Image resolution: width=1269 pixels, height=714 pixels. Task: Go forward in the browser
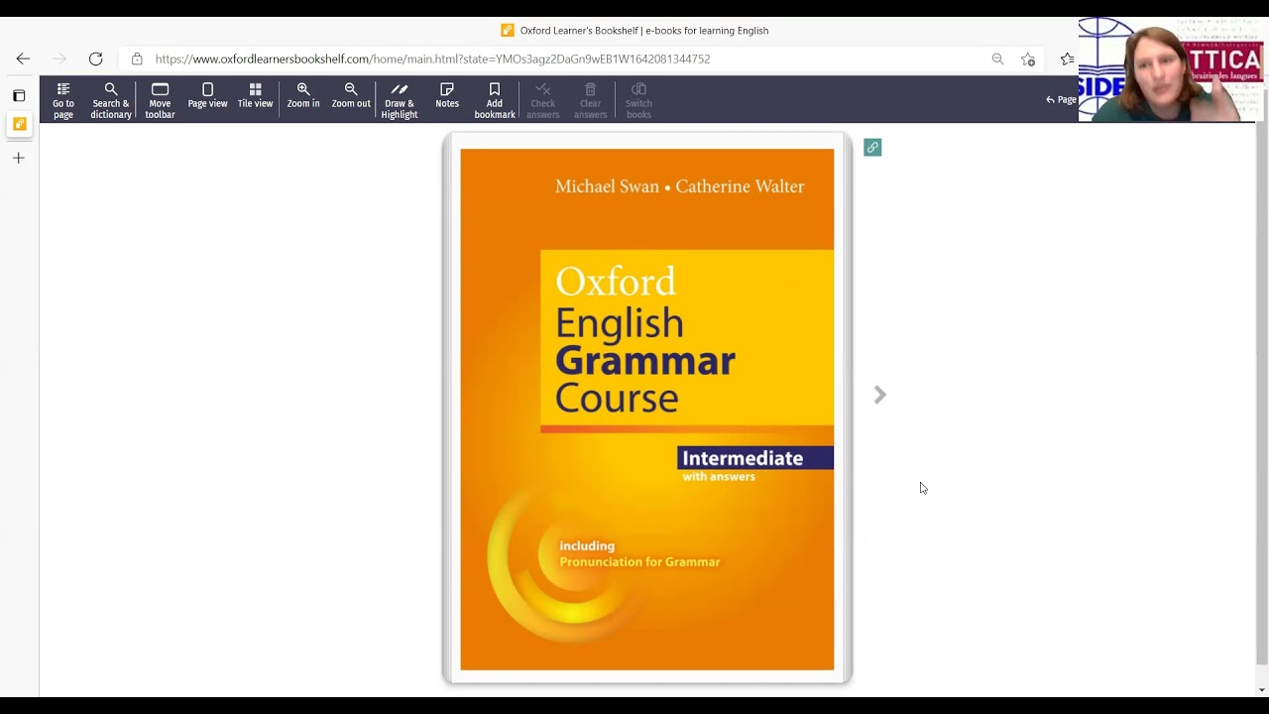[x=59, y=59]
